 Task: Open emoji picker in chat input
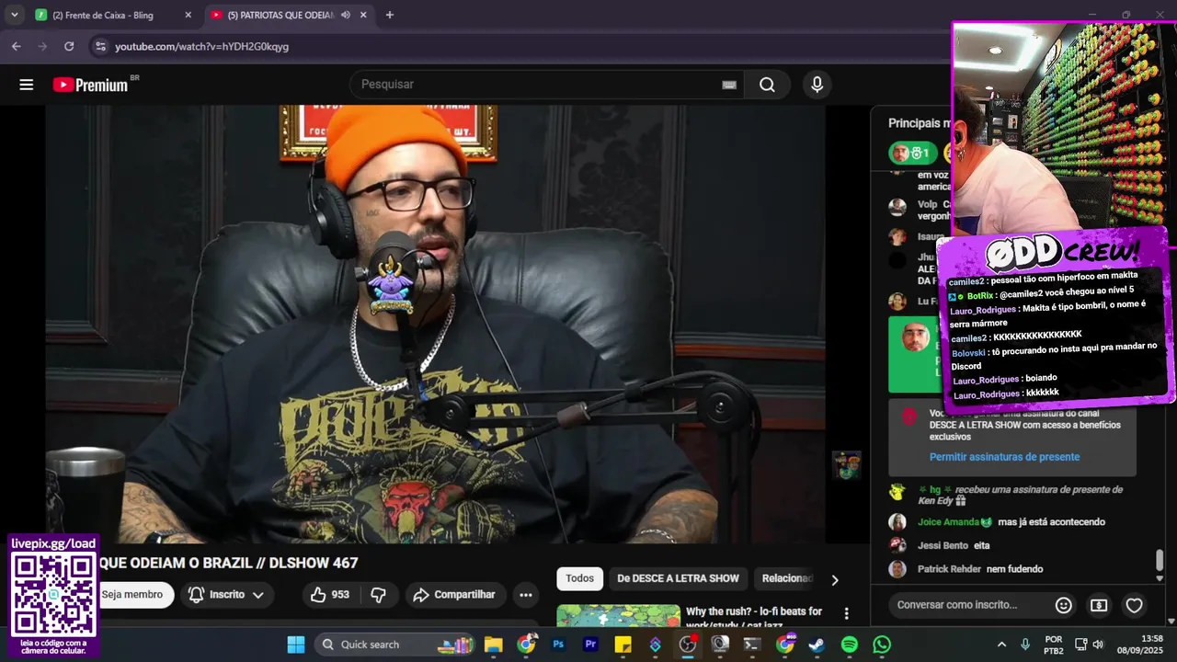point(1064,605)
